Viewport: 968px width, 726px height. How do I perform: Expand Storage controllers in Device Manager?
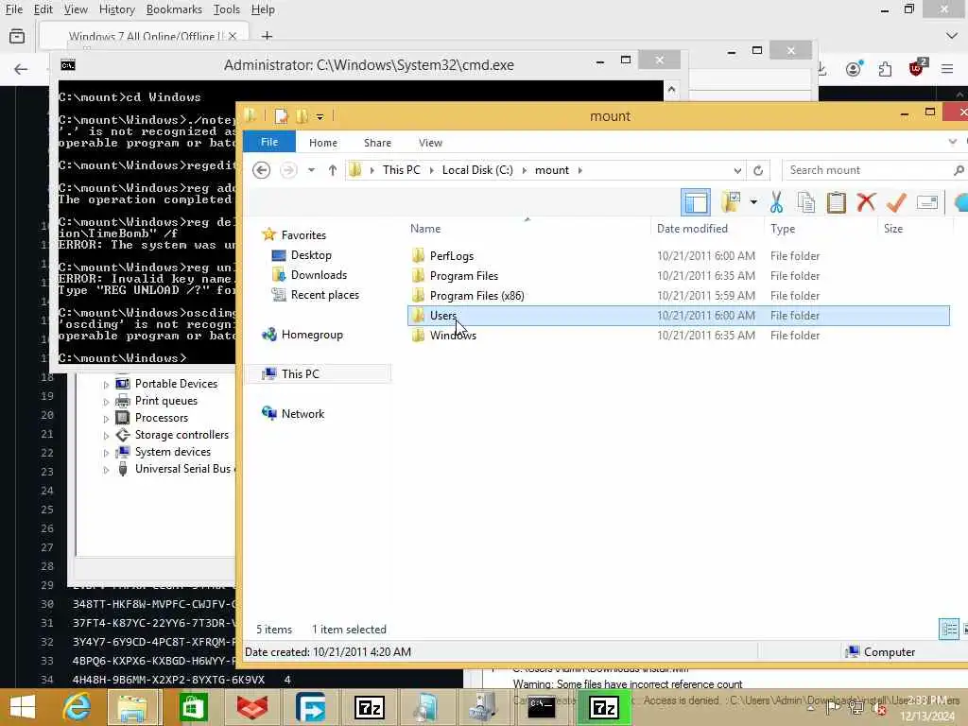pos(106,436)
